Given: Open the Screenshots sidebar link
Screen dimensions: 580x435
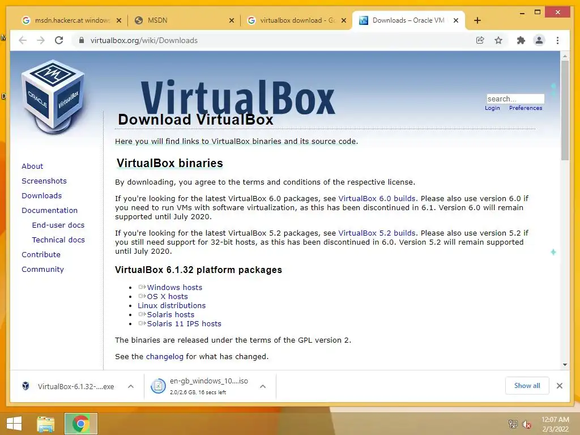Looking at the screenshot, I should (44, 181).
